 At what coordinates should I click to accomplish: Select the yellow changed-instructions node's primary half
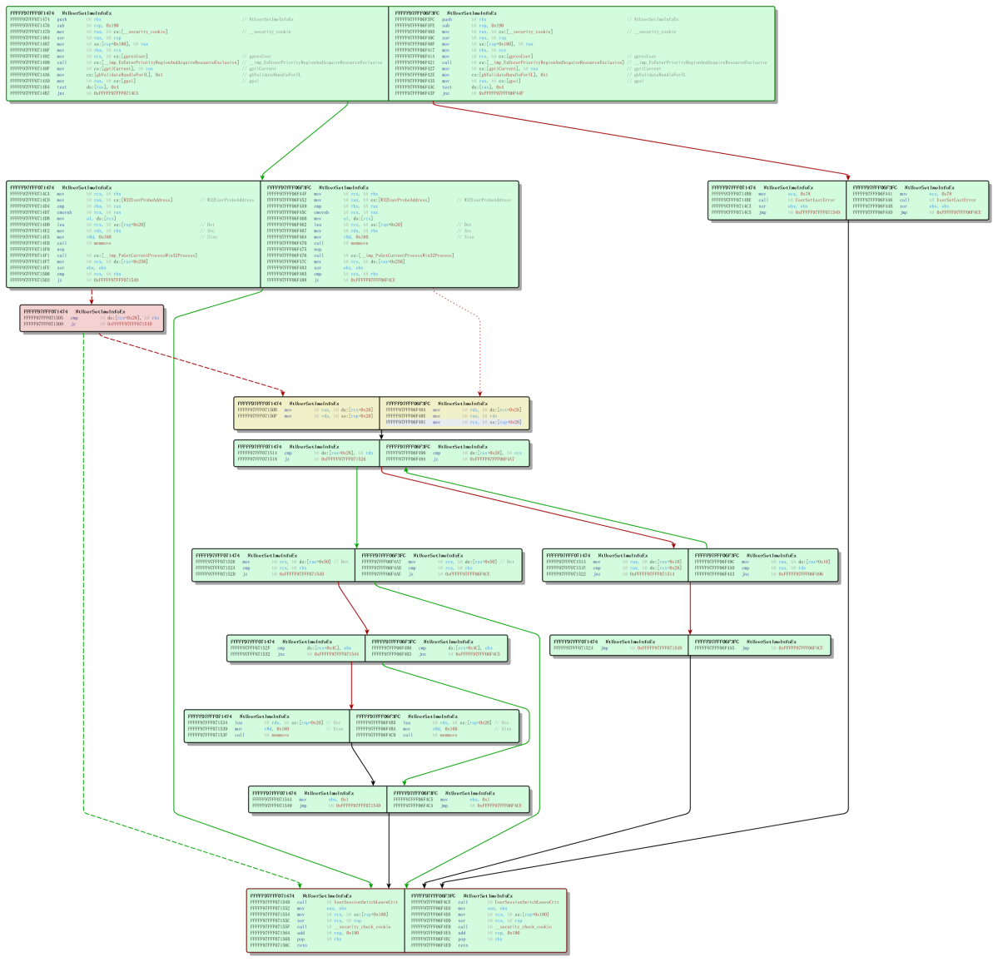(x=307, y=414)
